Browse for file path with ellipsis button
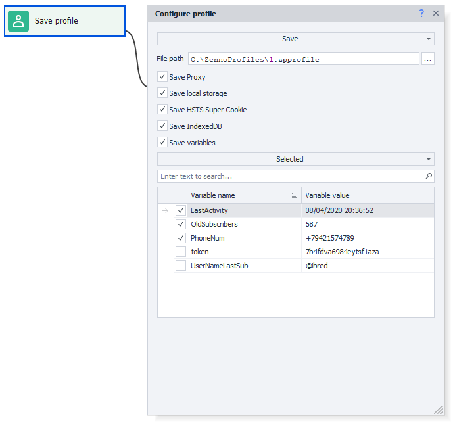The height and width of the screenshot is (422, 455). pyautogui.click(x=427, y=59)
